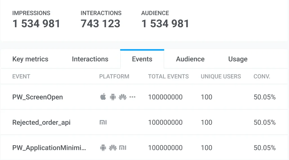Switch to the Key metrics tab
This screenshot has width=289, height=160.
tap(30, 59)
